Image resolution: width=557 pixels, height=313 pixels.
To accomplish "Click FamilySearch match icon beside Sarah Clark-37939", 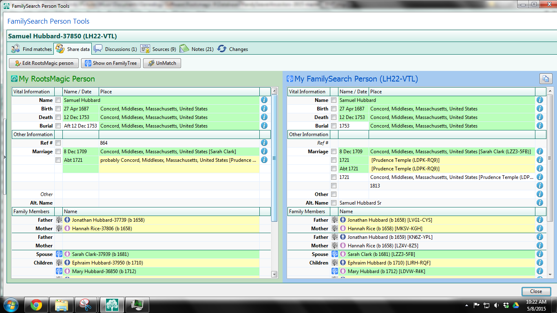I will point(59,254).
